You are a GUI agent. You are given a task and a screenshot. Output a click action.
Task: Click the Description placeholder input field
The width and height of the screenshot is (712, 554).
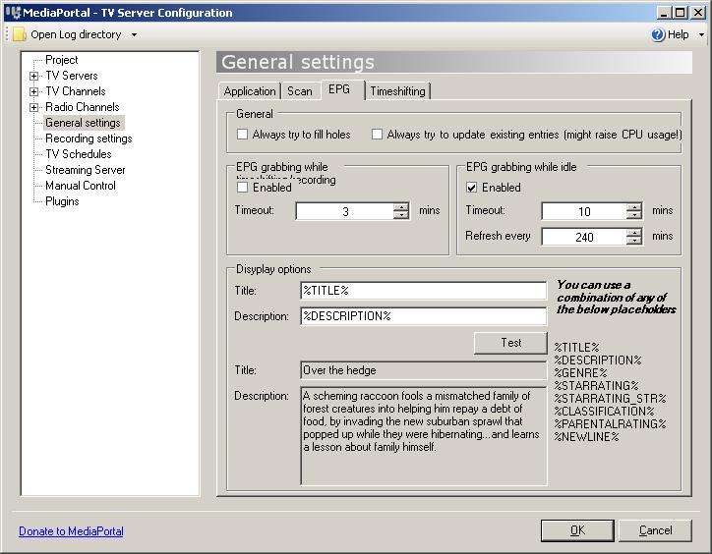tap(423, 316)
